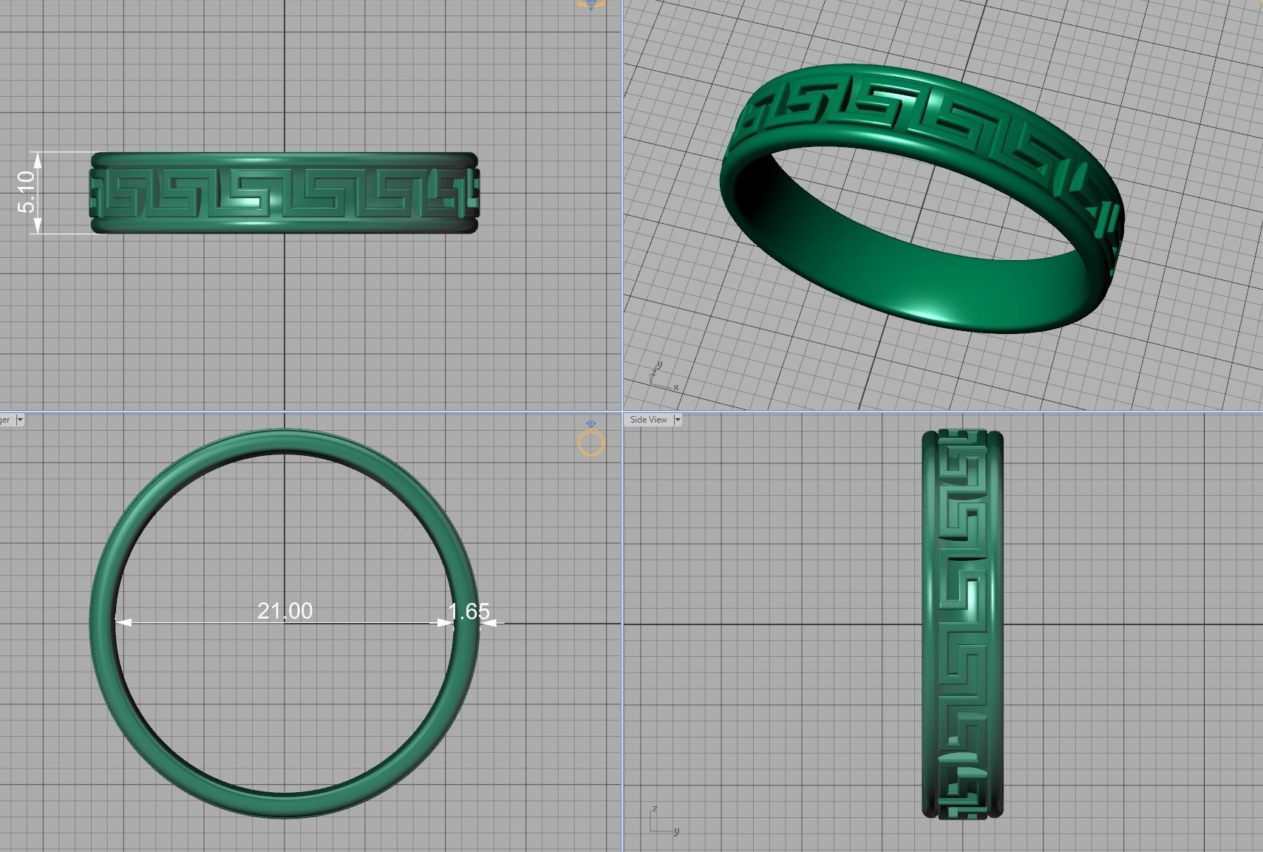Select the 5.10 width dimension text
The width and height of the screenshot is (1263, 852).
pyautogui.click(x=26, y=191)
